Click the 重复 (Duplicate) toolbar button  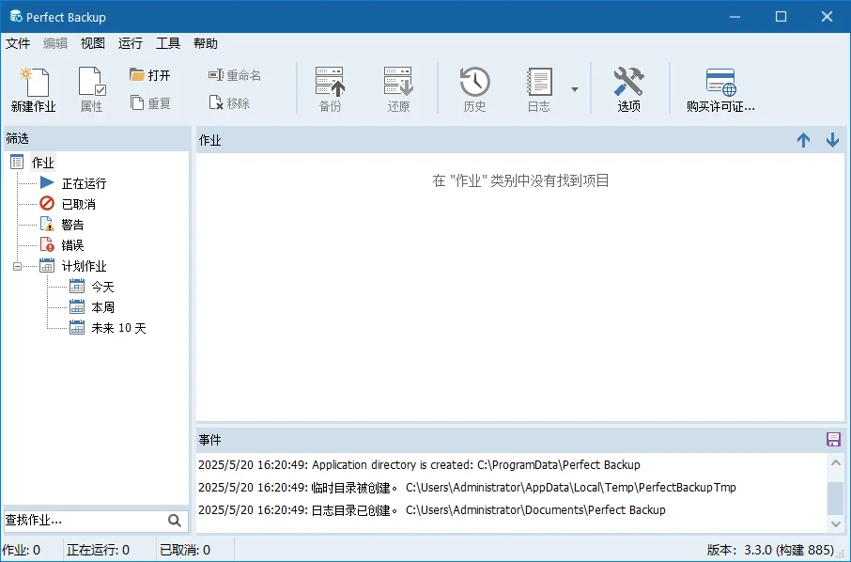click(150, 102)
